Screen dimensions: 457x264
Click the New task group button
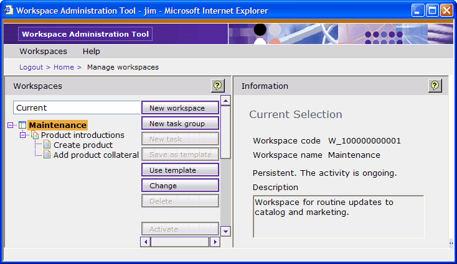tap(180, 124)
